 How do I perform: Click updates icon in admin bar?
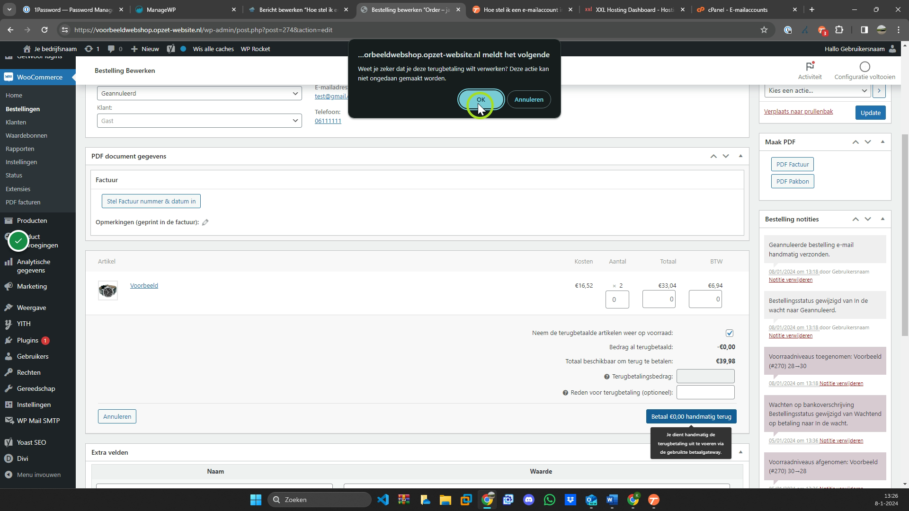click(89, 49)
